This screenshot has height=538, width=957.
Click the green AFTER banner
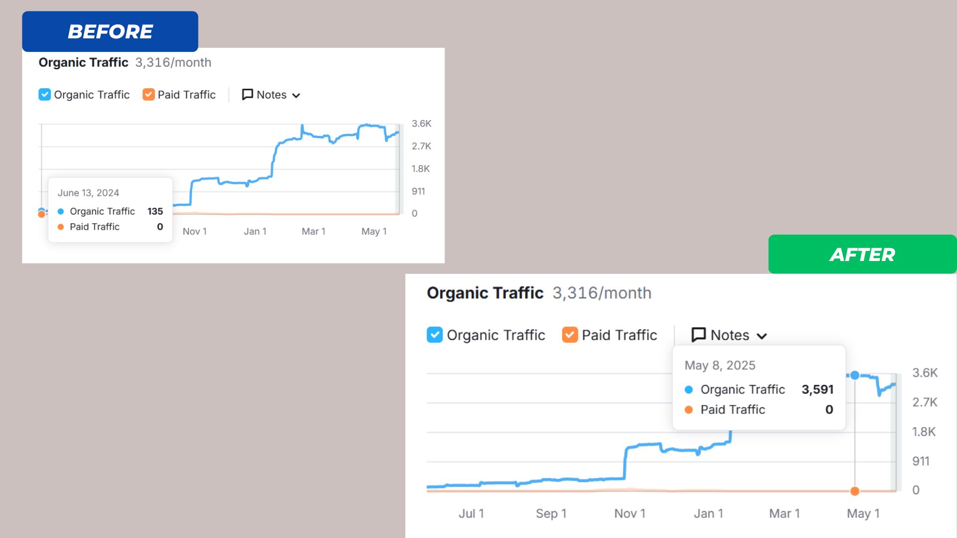tap(862, 255)
